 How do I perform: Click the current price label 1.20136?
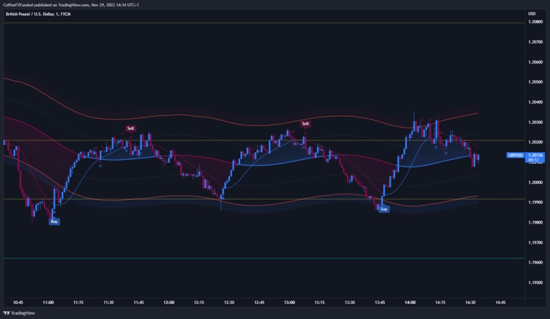[x=536, y=155]
